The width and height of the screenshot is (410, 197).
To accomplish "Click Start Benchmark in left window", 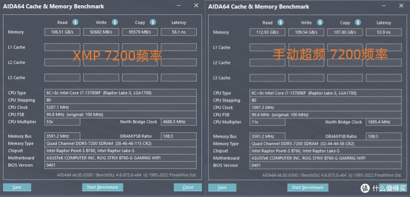I will click(x=102, y=188).
